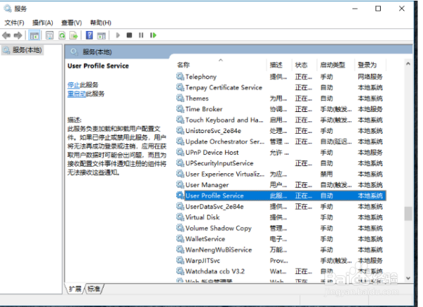Image resolution: width=423 pixels, height=307 pixels.
Task: Select 服务(本地) node in the left tree
Action: [23, 50]
